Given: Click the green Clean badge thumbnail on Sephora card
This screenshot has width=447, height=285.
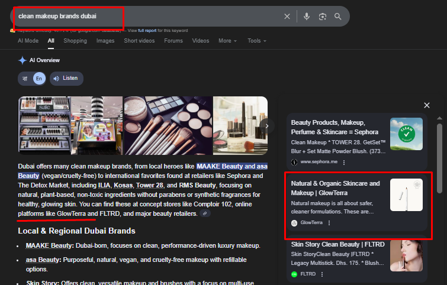Looking at the screenshot, I should (406, 134).
